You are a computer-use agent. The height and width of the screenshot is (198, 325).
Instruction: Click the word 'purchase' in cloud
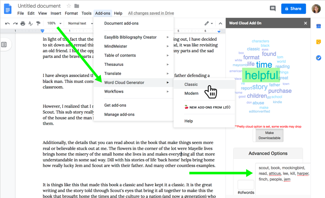click(x=280, y=91)
